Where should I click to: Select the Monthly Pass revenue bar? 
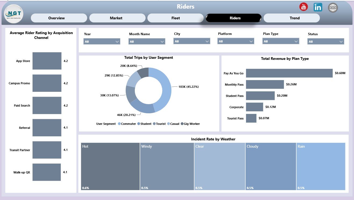coord(265,84)
